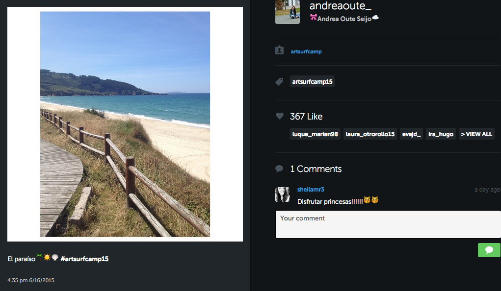Click the tagged-user icon beside artsurfcamp
The height and width of the screenshot is (291, 501).
pyautogui.click(x=280, y=50)
